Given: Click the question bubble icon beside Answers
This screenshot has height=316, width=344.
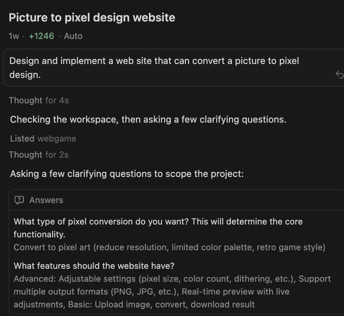Looking at the screenshot, I should tap(19, 200).
